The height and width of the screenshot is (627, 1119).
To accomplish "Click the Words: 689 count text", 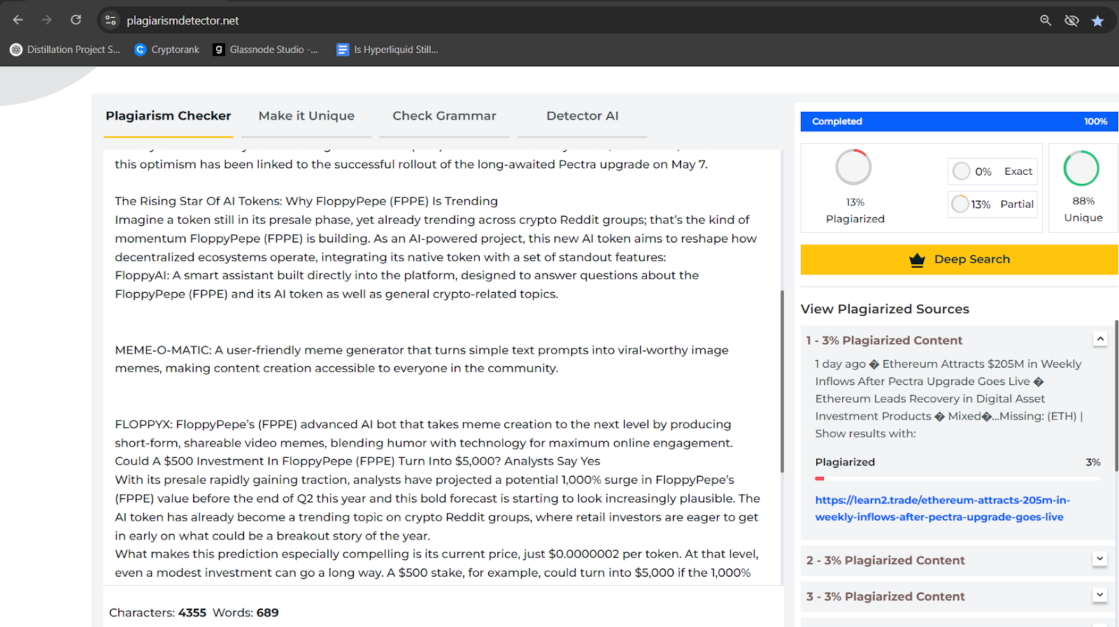I will click(245, 613).
